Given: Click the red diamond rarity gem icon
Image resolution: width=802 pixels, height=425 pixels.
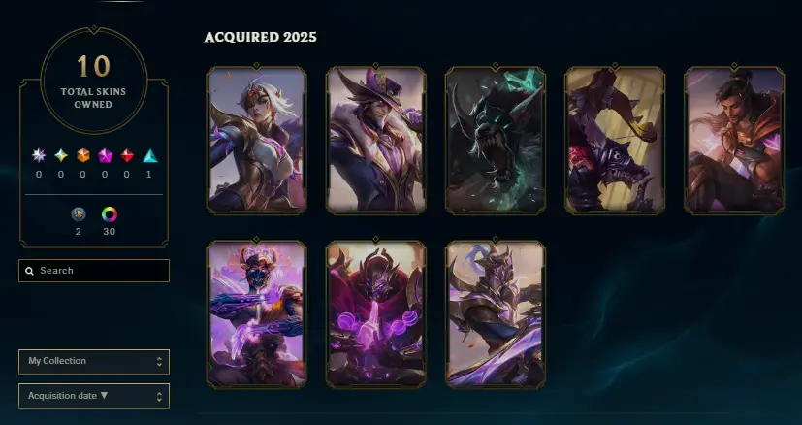Looking at the screenshot, I should point(127,155).
